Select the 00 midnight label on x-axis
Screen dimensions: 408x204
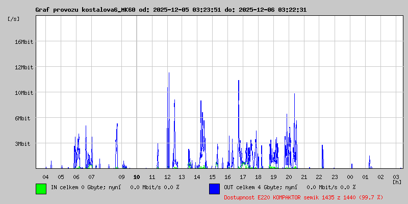point(350,176)
